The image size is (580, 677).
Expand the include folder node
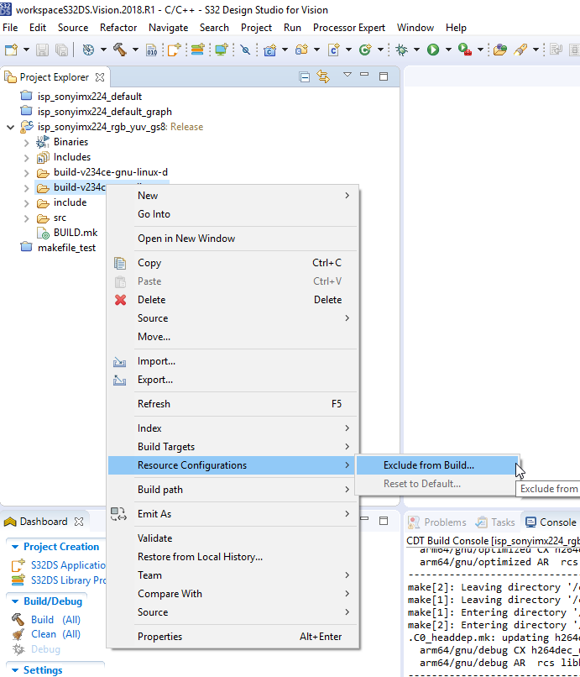26,203
